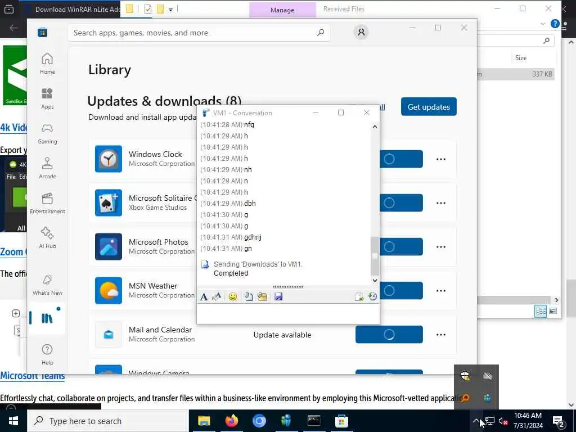
Task: Open Help in the Store sidebar
Action: tap(47, 354)
